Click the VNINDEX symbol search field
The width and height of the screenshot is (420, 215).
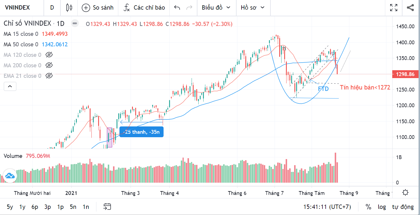pos(18,8)
